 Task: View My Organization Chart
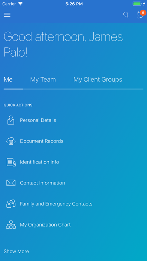[x=45, y=225]
